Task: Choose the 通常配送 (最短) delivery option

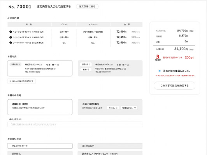Action: click(40, 107)
